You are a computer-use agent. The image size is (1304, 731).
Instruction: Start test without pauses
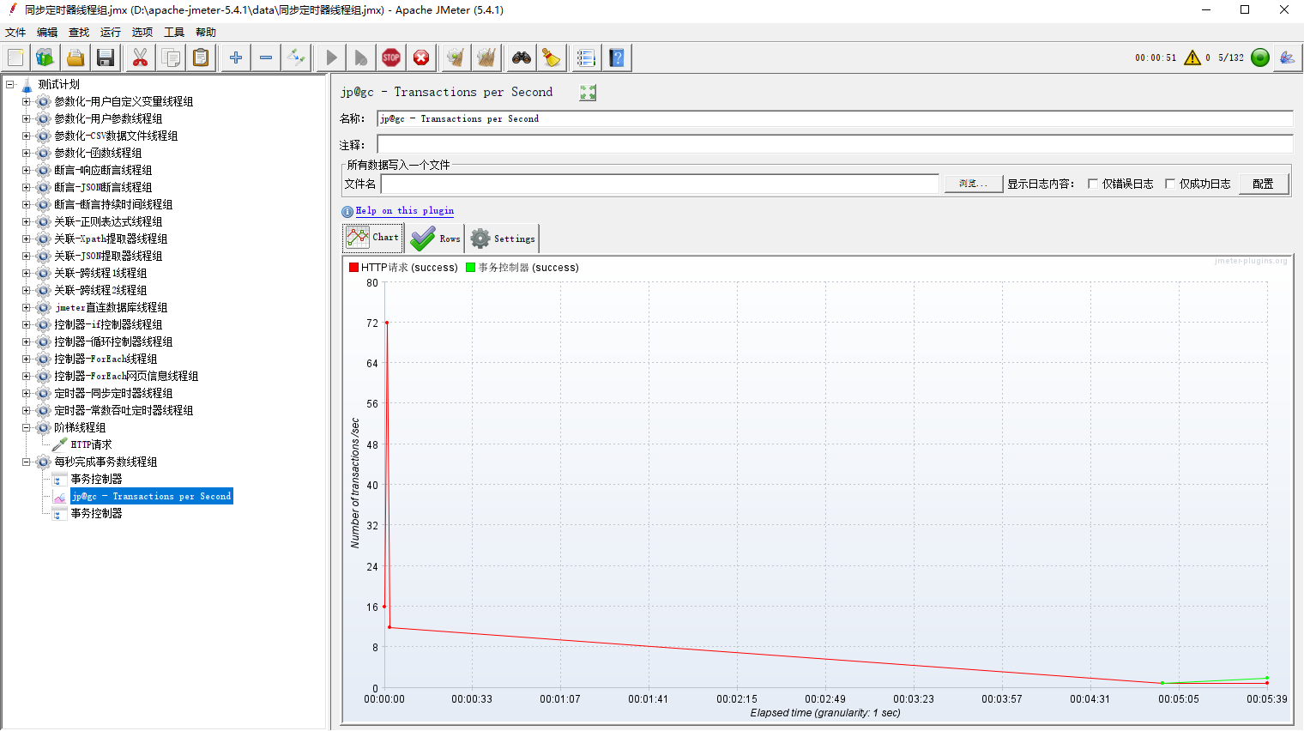tap(361, 57)
